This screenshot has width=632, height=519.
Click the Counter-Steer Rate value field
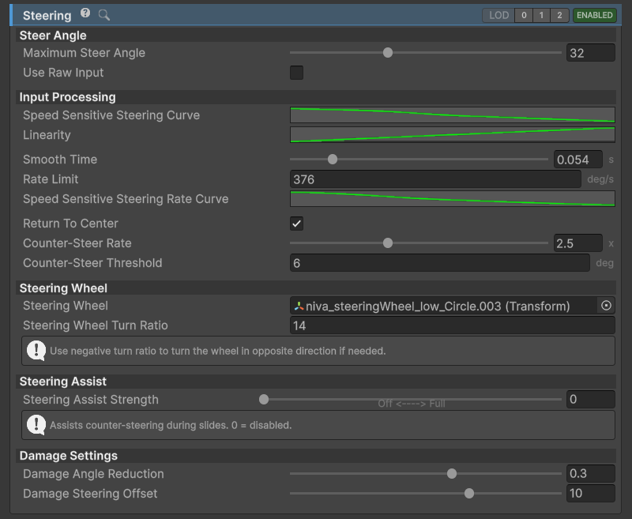click(578, 243)
